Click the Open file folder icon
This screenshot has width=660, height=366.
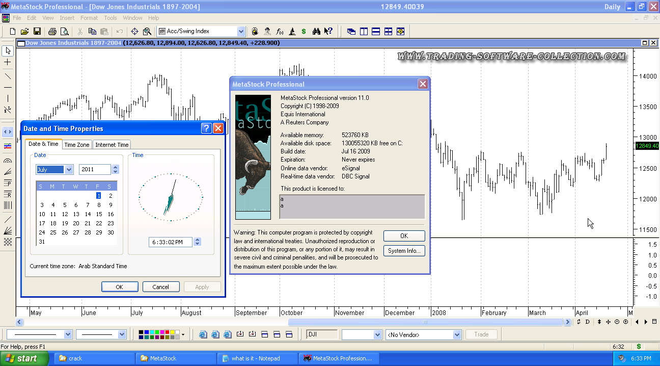[24, 31]
